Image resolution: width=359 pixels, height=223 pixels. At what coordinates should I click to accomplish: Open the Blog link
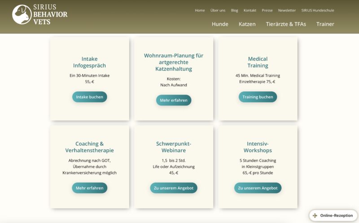click(x=234, y=10)
